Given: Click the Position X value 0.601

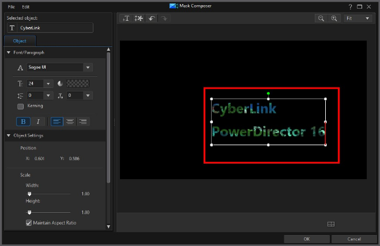Looking at the screenshot, I should [x=40, y=158].
